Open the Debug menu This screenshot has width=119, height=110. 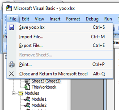(x=92, y=19)
